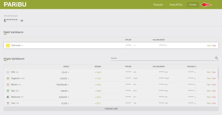Image resolution: width=222 pixels, height=115 pixels.
Task: Open the Piyasalar menu
Action: pyautogui.click(x=158, y=5)
